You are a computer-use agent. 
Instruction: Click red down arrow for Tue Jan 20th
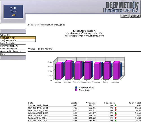click(116, 110)
